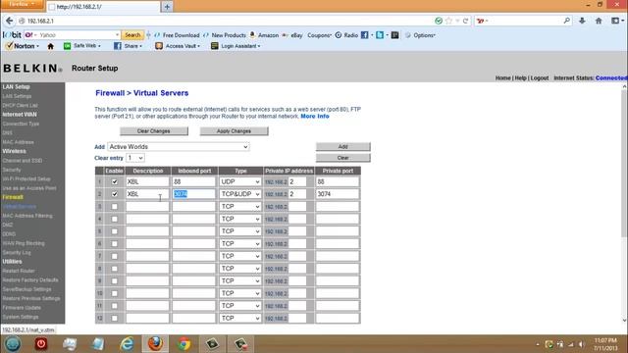Click the Logout link in the header
This screenshot has width=628, height=353.
pos(540,78)
